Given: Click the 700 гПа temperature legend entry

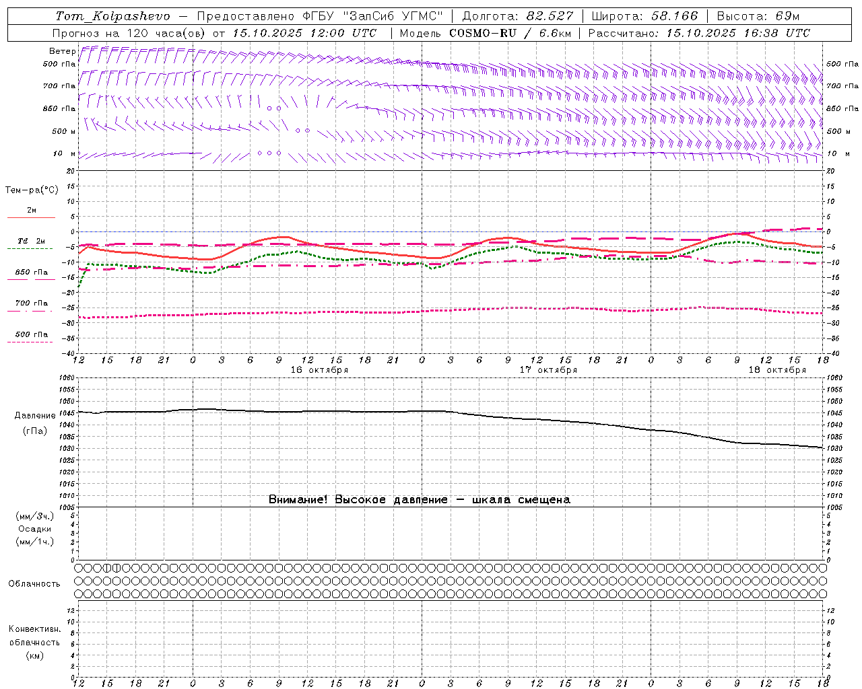Looking at the screenshot, I should (32, 303).
